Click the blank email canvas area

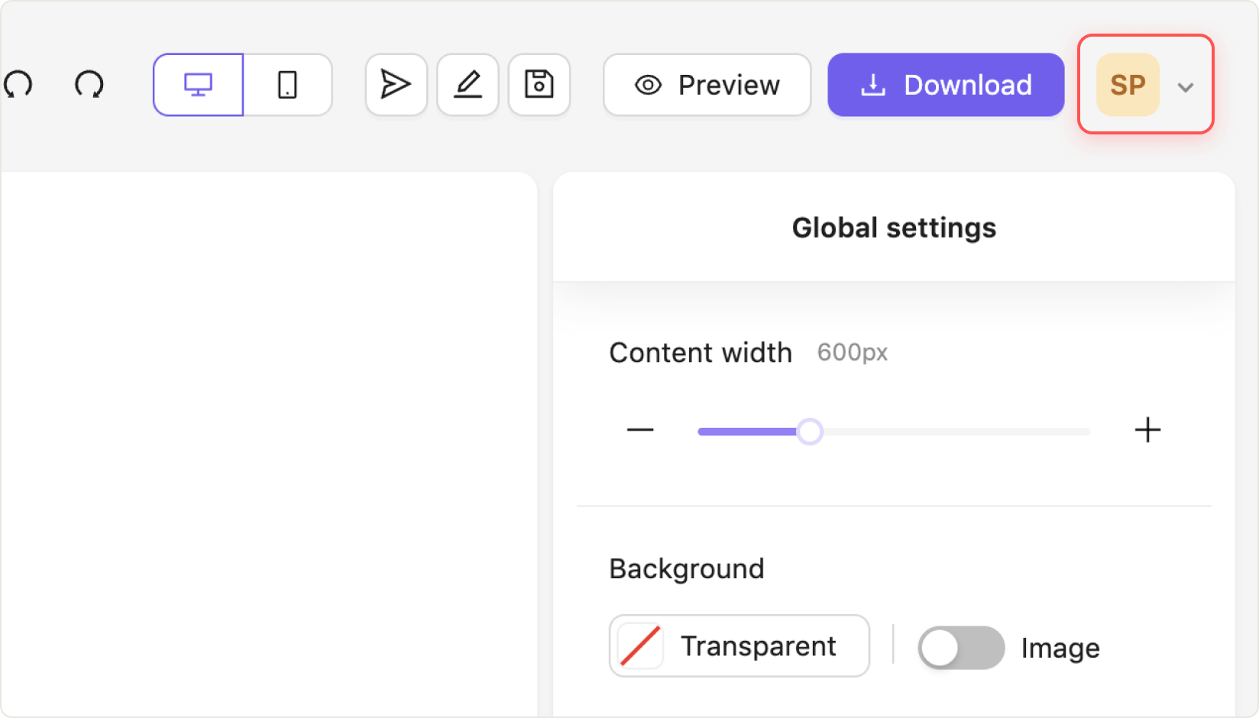[x=267, y=443]
